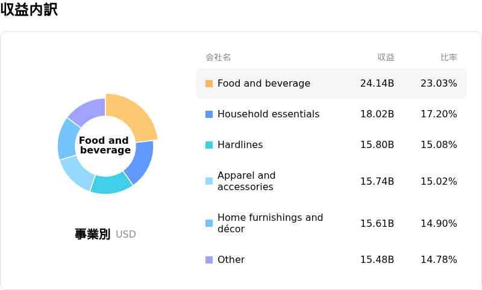Screen dimensions: 482x290
Task: Click the light blue Apparel and accessories swatch
Action: click(209, 181)
